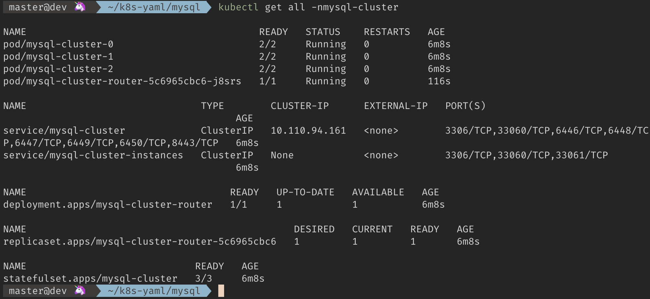Click 'None' cluster IP of instances service
Screen dimensions: 650x299
282,155
